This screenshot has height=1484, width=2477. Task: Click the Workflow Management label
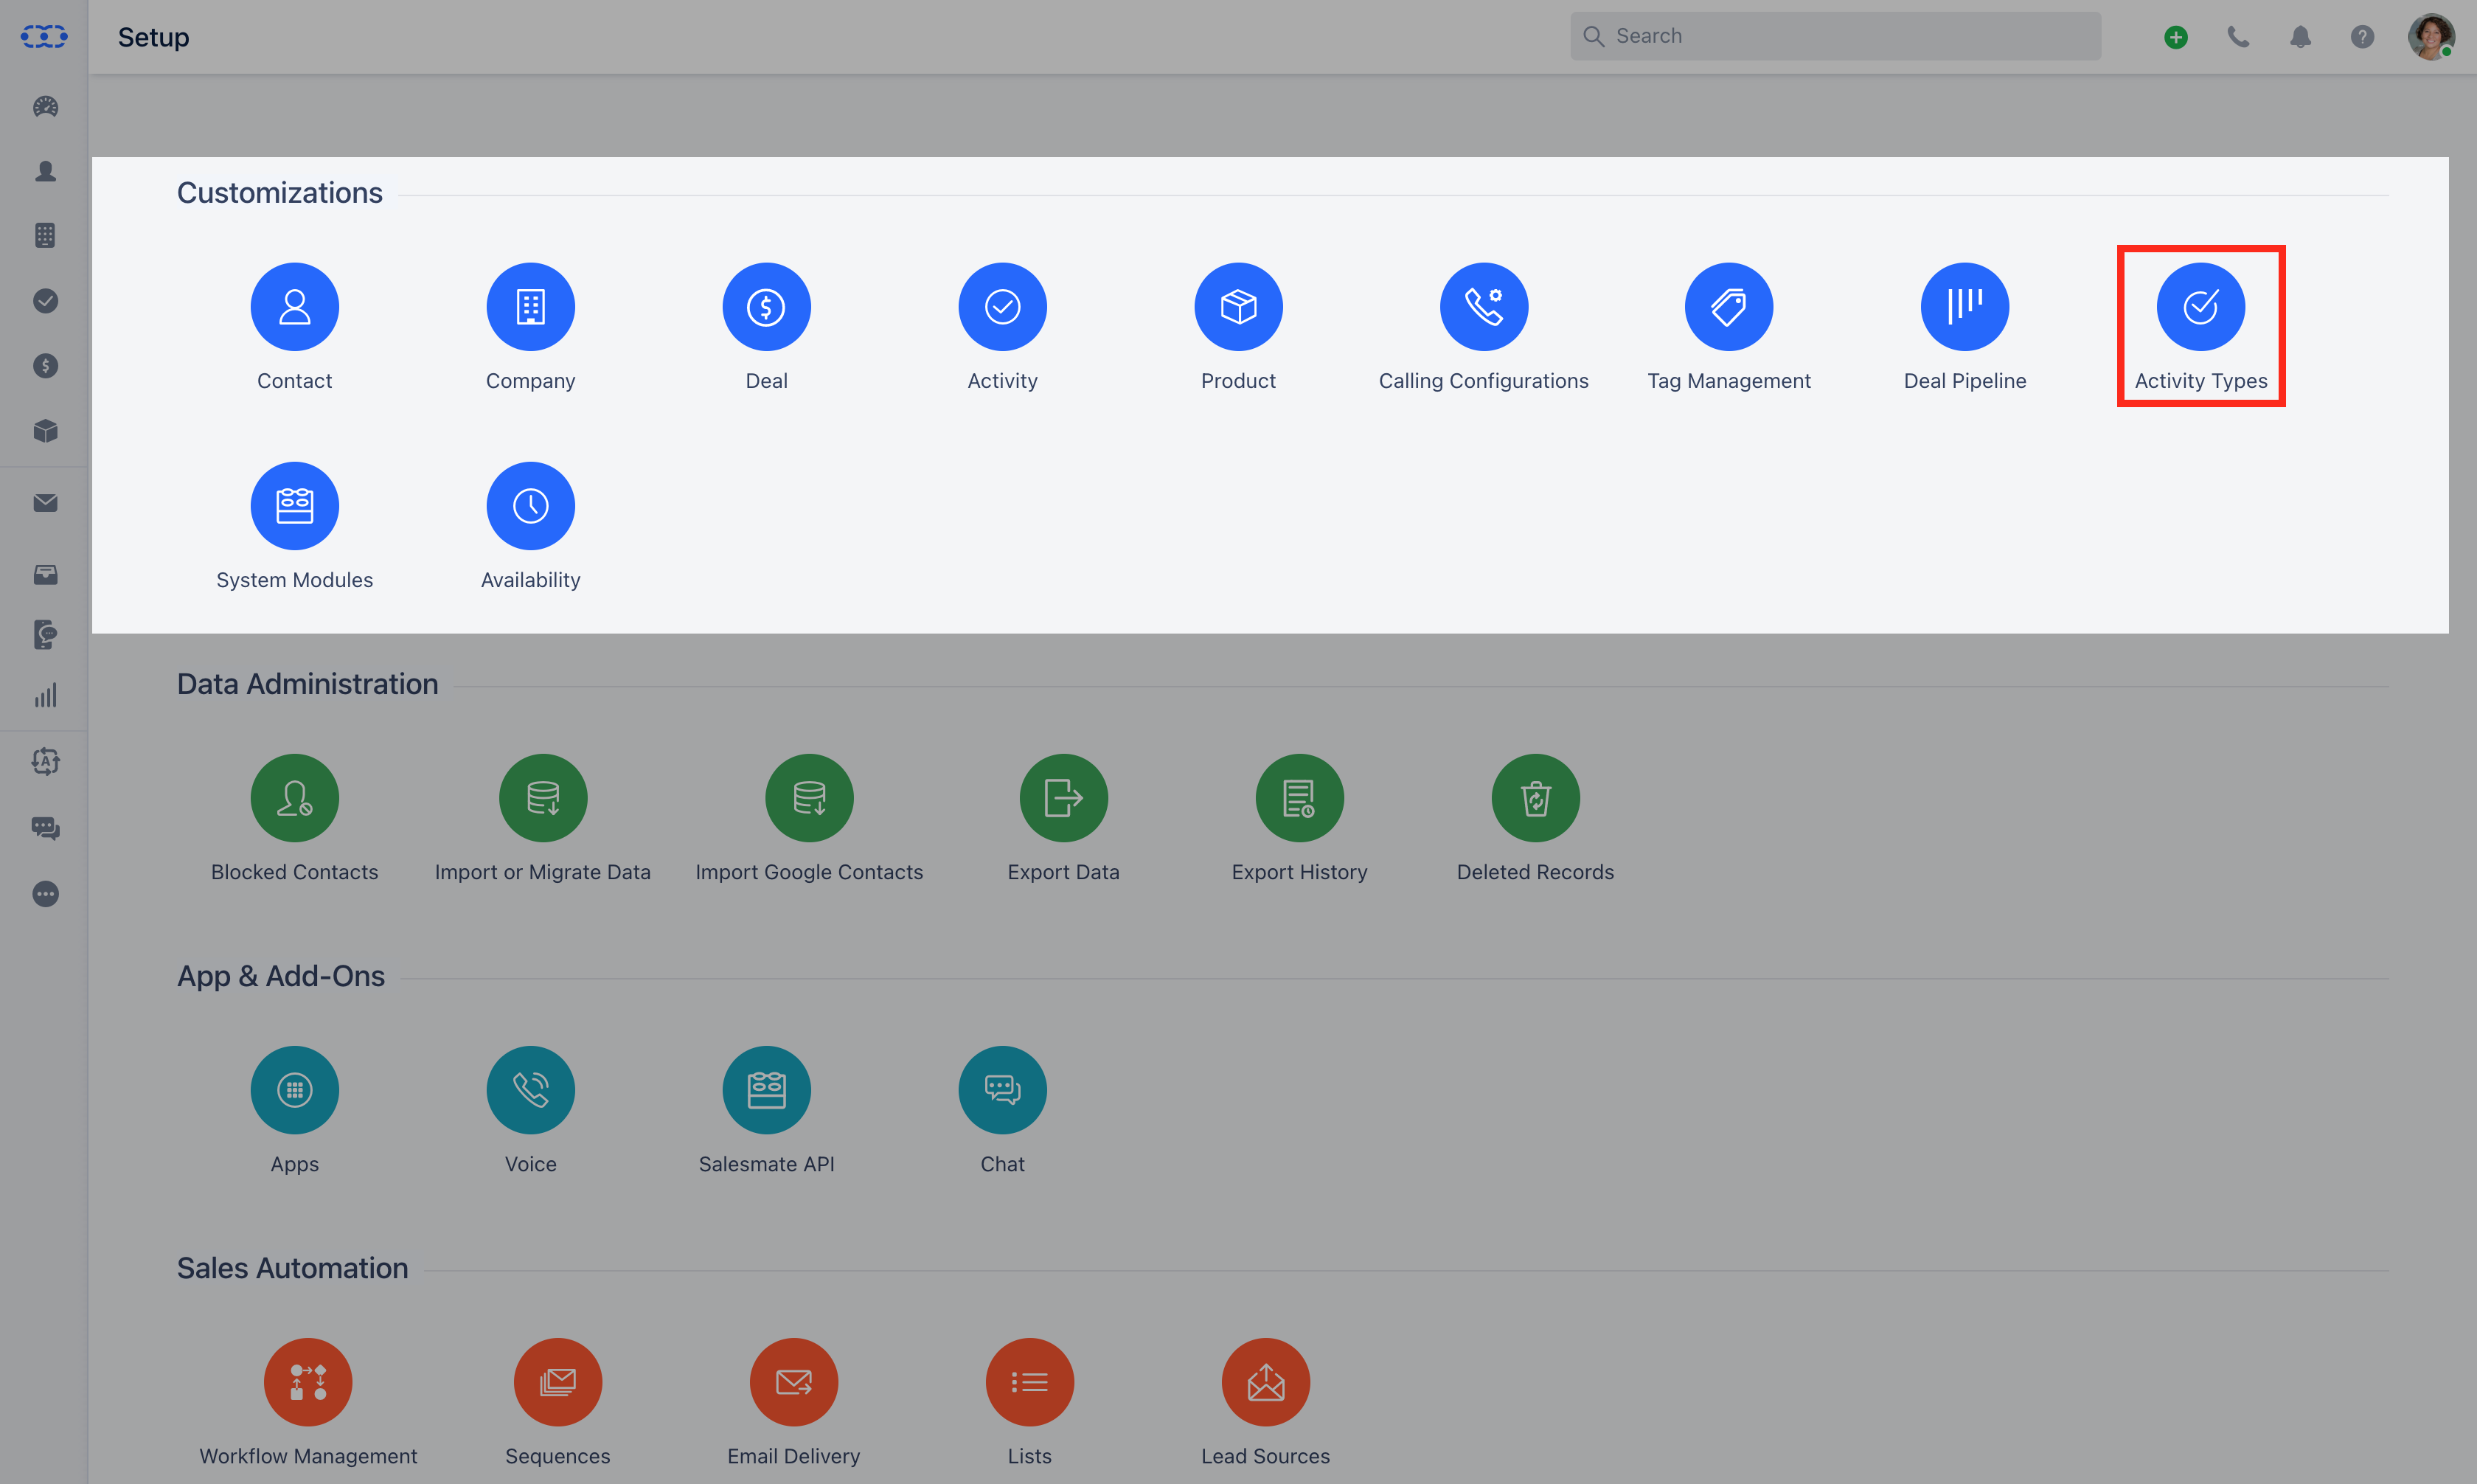[x=308, y=1456]
